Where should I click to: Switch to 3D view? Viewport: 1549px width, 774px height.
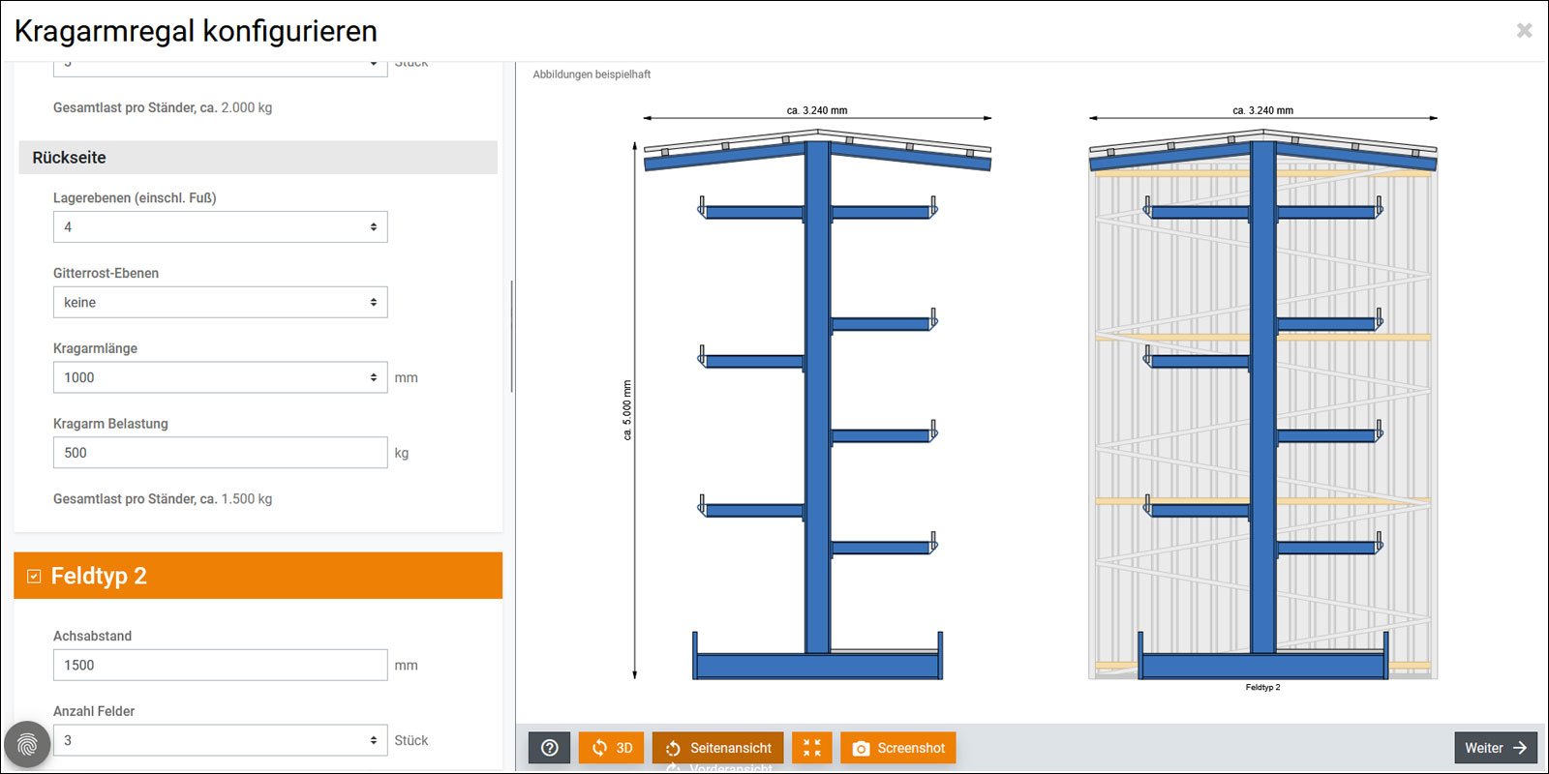[611, 748]
